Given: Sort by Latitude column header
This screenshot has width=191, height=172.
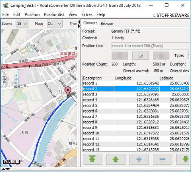Looking at the screenshot, I should pos(174,78).
